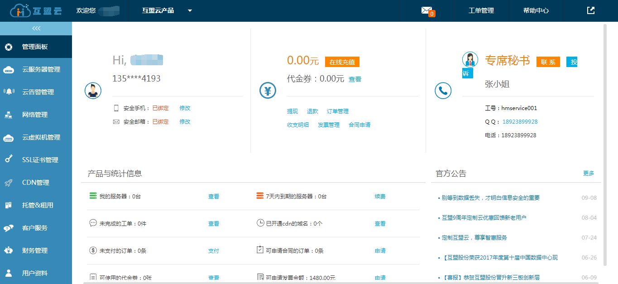Click the yen currency circle icon
Image resolution: width=618 pixels, height=284 pixels.
(268, 91)
